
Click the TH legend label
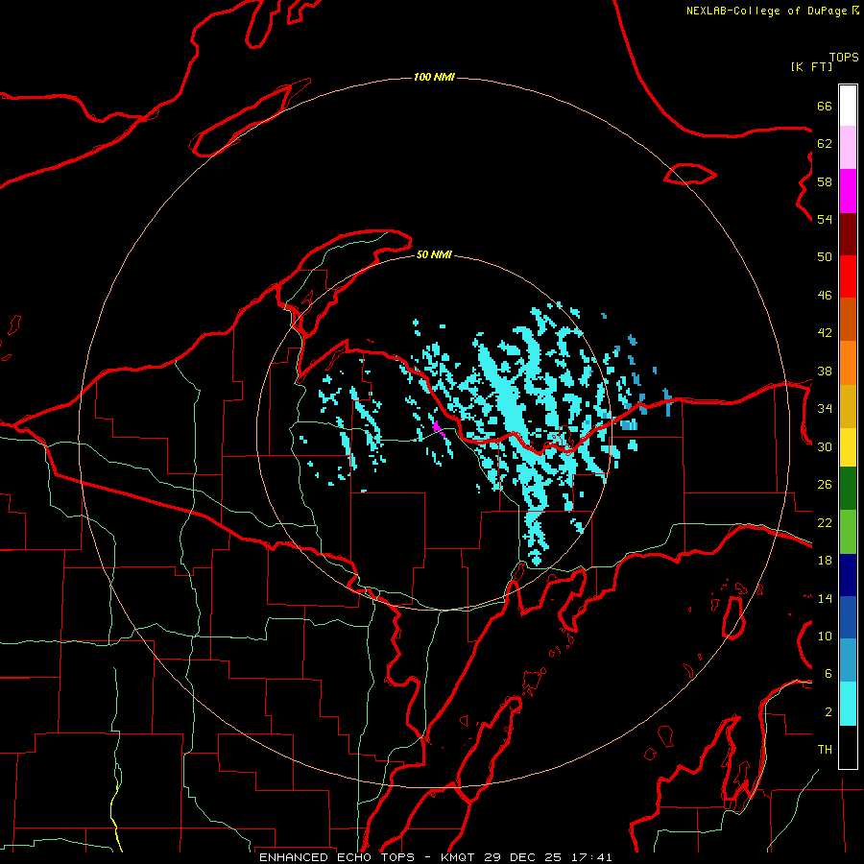(x=825, y=750)
